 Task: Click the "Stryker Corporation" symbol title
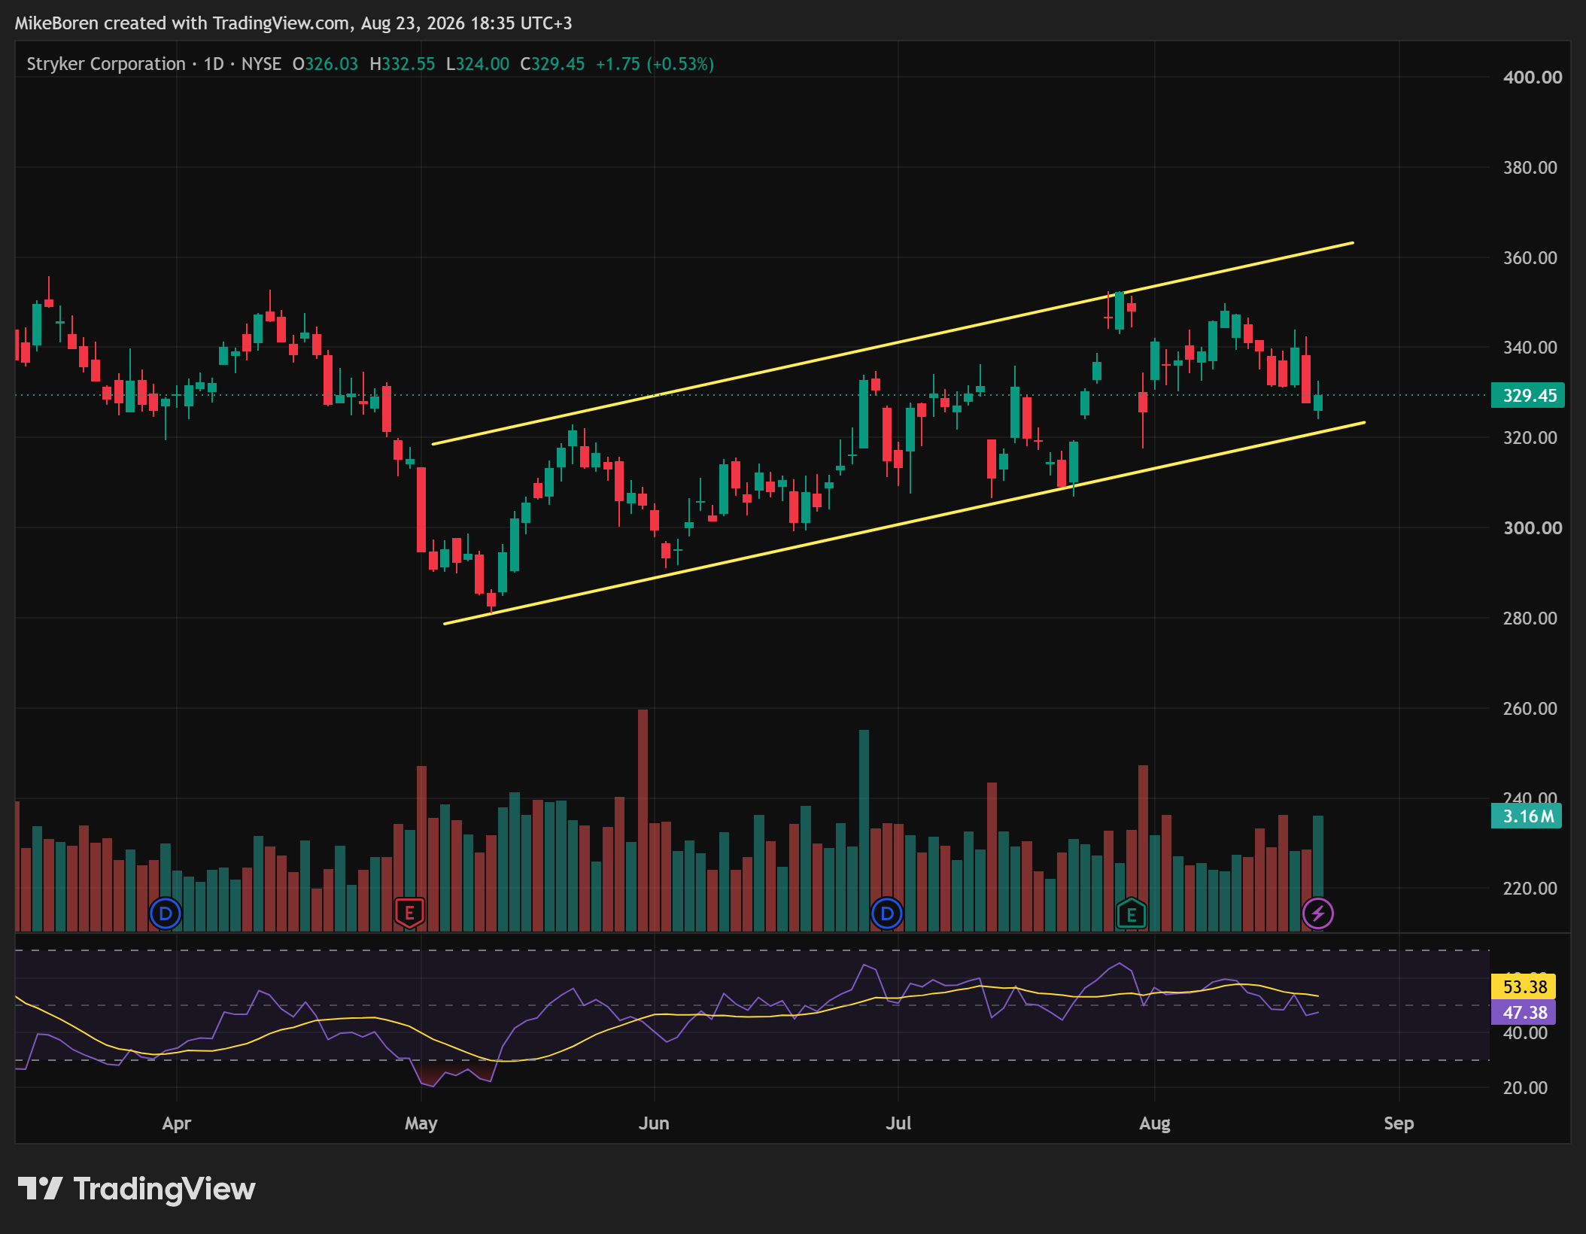(106, 64)
